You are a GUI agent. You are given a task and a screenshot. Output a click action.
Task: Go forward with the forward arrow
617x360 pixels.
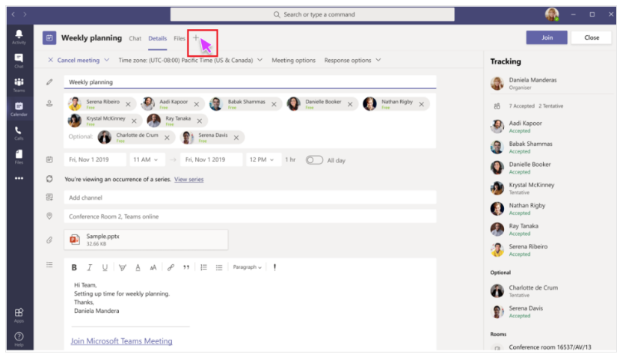coord(25,14)
